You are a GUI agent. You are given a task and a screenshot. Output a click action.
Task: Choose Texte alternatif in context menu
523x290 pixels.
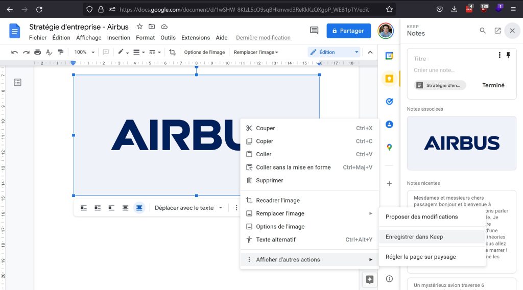309,239
